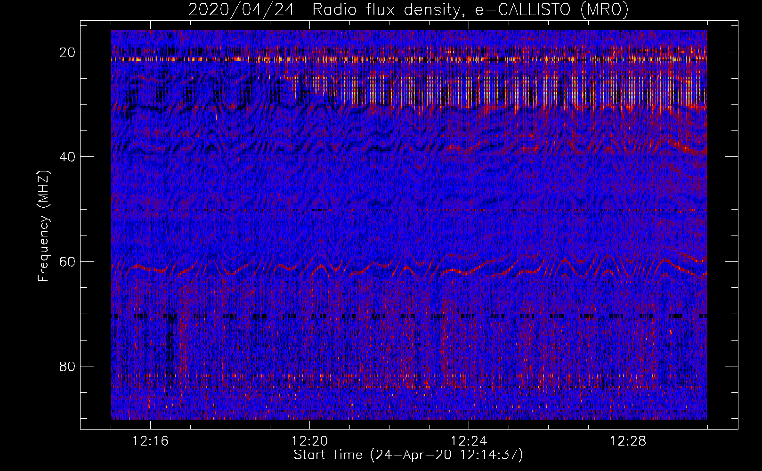Click the 40 tick label on frequency axis
This screenshot has width=762, height=471.
[x=68, y=157]
